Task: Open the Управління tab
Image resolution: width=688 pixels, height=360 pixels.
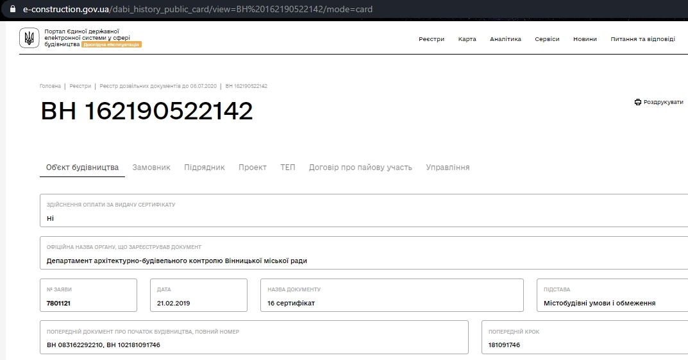Action: 448,167
